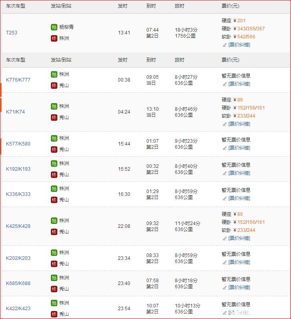Select K425/K428 soft sleeper price 233
291x319 pixels.
coord(241,230)
